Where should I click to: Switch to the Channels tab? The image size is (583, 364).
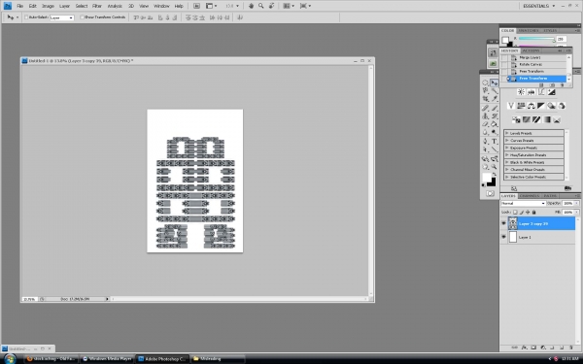tap(530, 196)
